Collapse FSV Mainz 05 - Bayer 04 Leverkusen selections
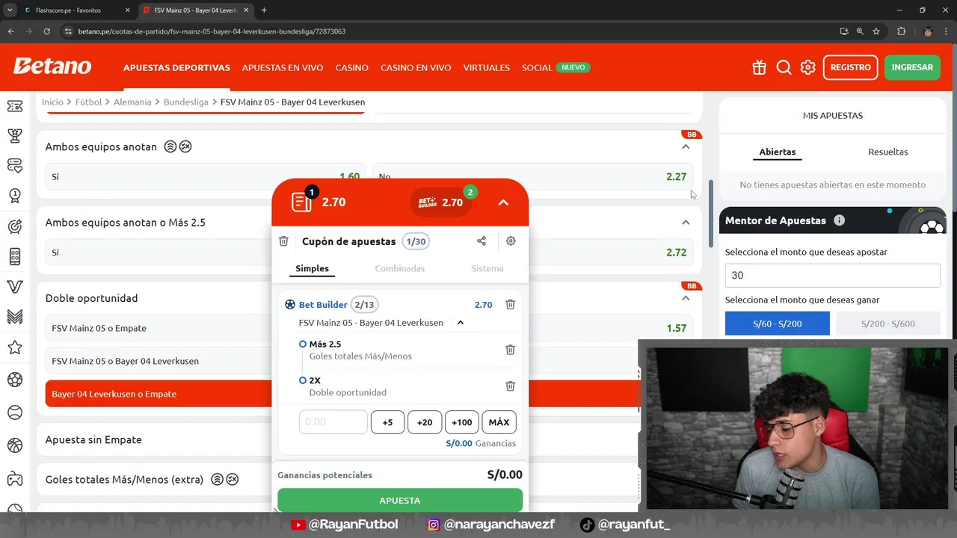The height and width of the screenshot is (538, 957). [x=461, y=323]
